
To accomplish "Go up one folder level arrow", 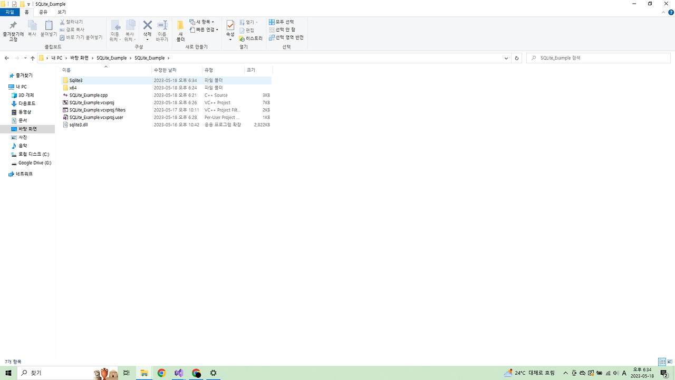I will click(x=33, y=58).
